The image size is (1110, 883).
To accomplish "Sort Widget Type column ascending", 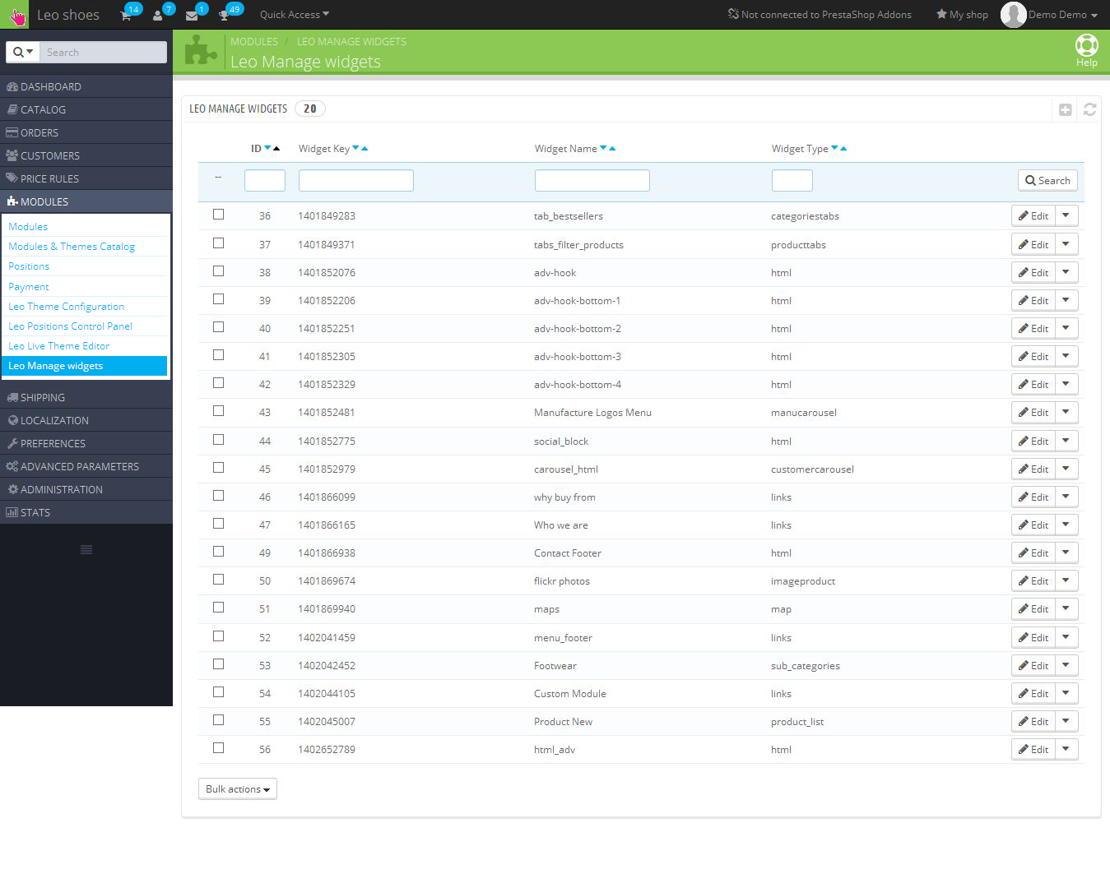I will click(x=843, y=148).
